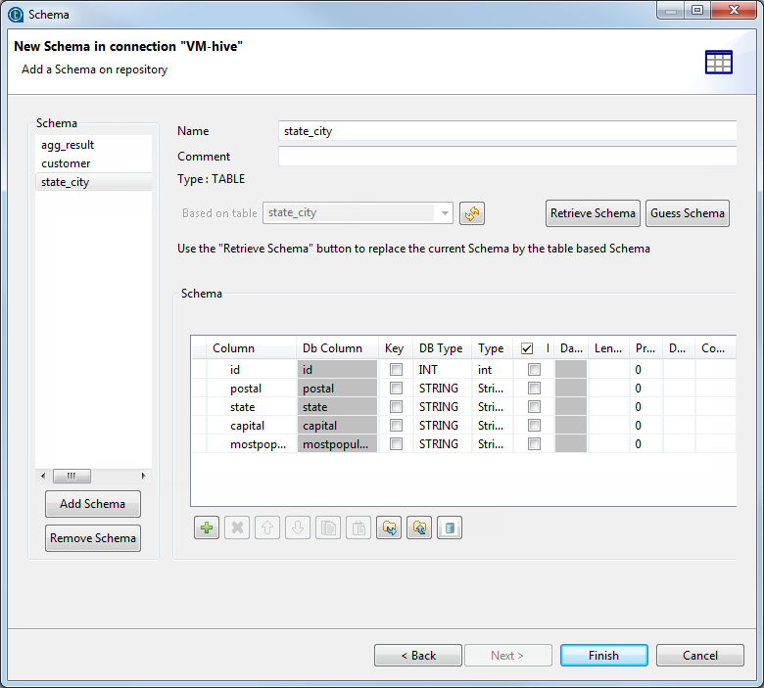Click the Type cell of state row
This screenshot has width=764, height=688.
coord(492,407)
